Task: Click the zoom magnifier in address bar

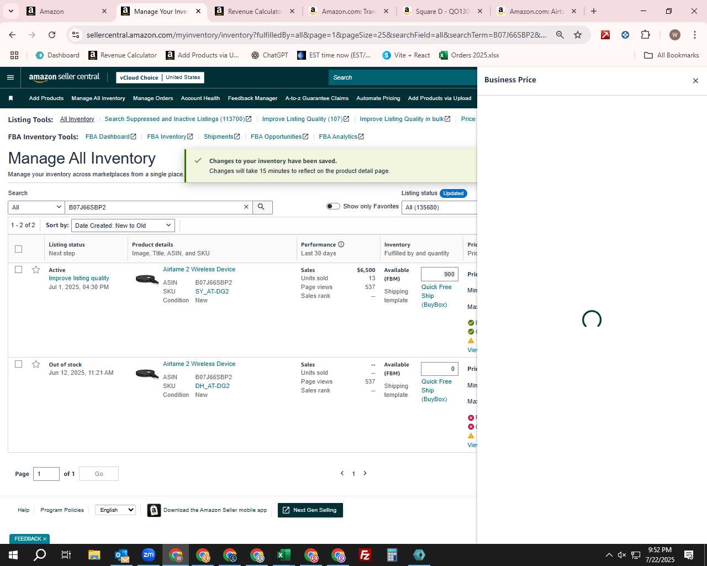Action: 560,35
